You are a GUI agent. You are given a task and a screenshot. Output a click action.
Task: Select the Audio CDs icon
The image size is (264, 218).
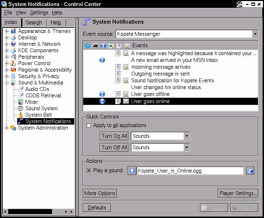point(21,89)
